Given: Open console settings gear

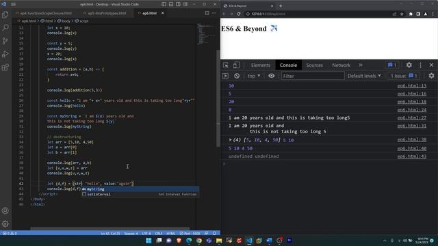Looking at the screenshot, I should pos(431,76).
